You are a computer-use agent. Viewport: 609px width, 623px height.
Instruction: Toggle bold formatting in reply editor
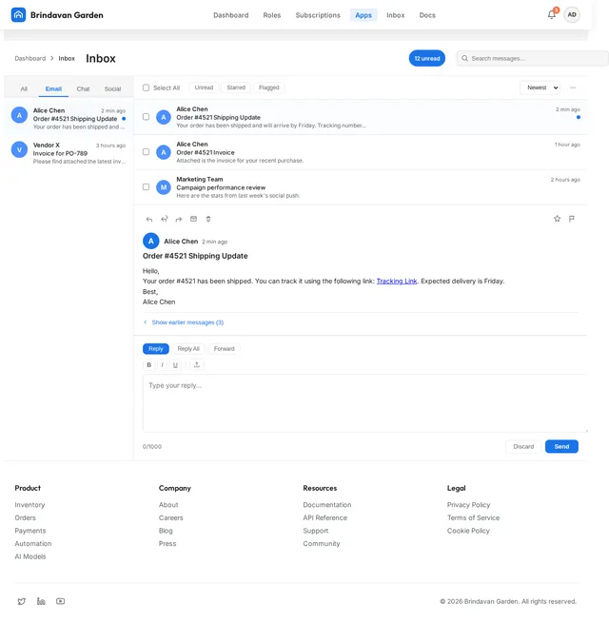(x=149, y=364)
